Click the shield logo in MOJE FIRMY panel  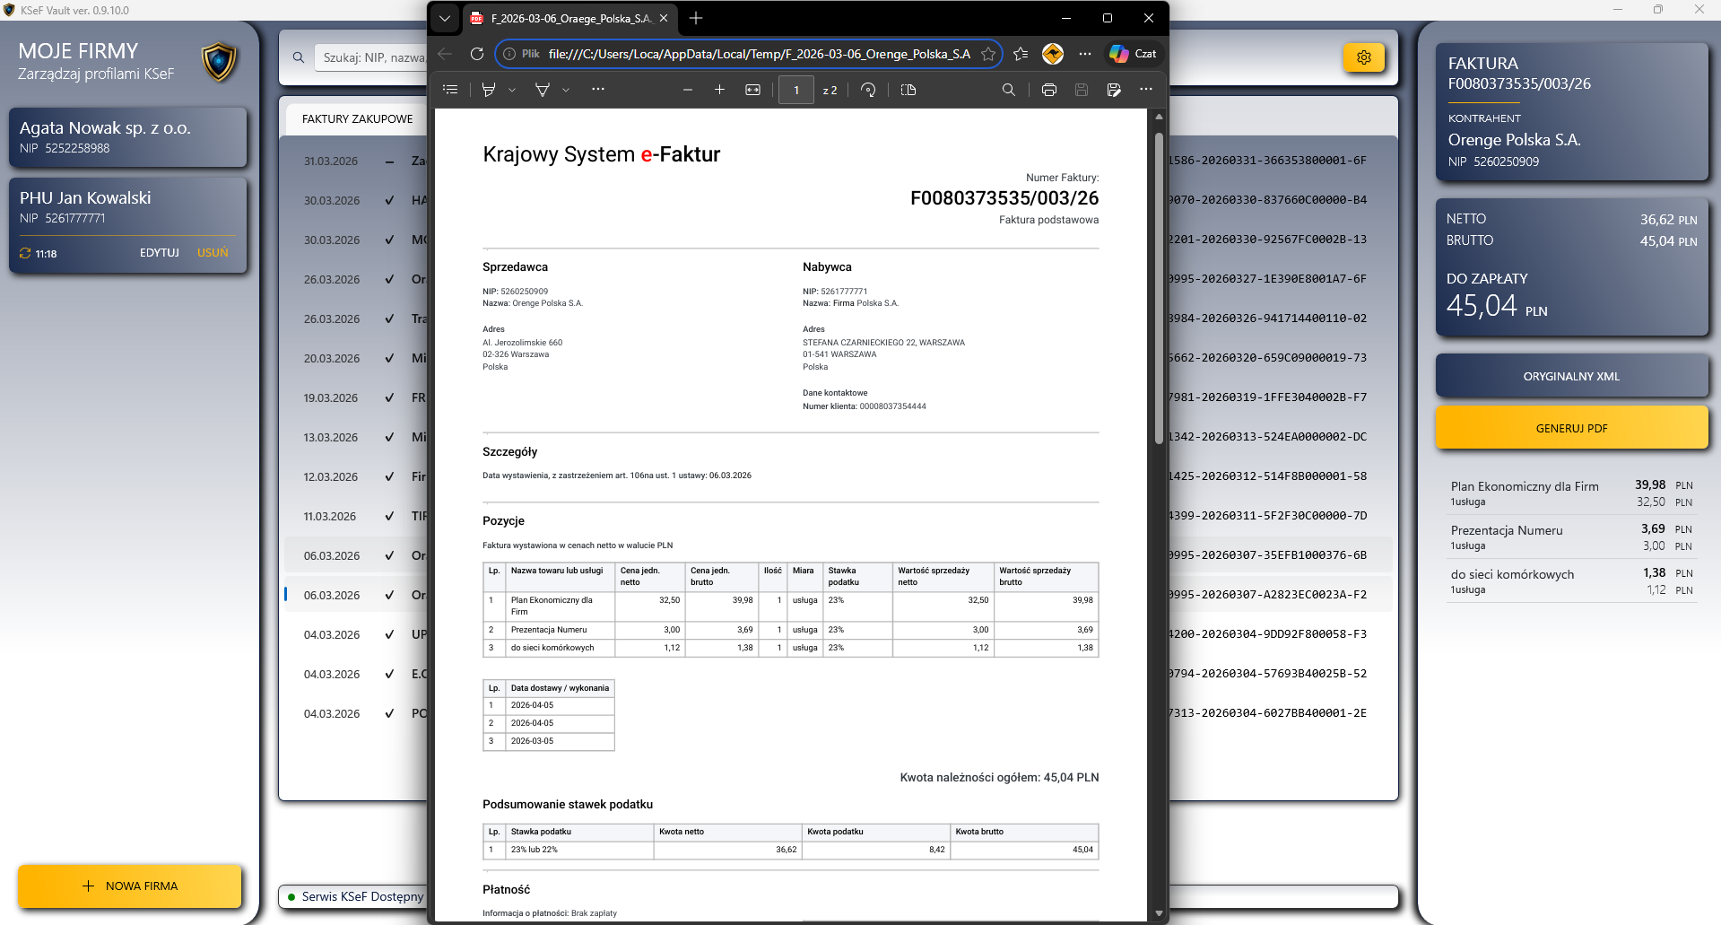pyautogui.click(x=219, y=62)
